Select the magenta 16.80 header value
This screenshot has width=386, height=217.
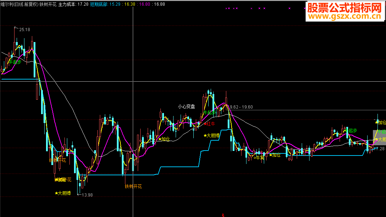click(x=144, y=4)
